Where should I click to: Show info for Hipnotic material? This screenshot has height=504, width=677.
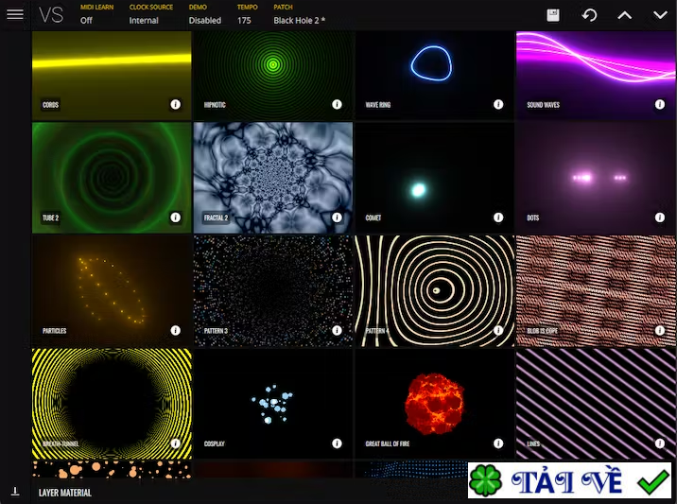(337, 104)
